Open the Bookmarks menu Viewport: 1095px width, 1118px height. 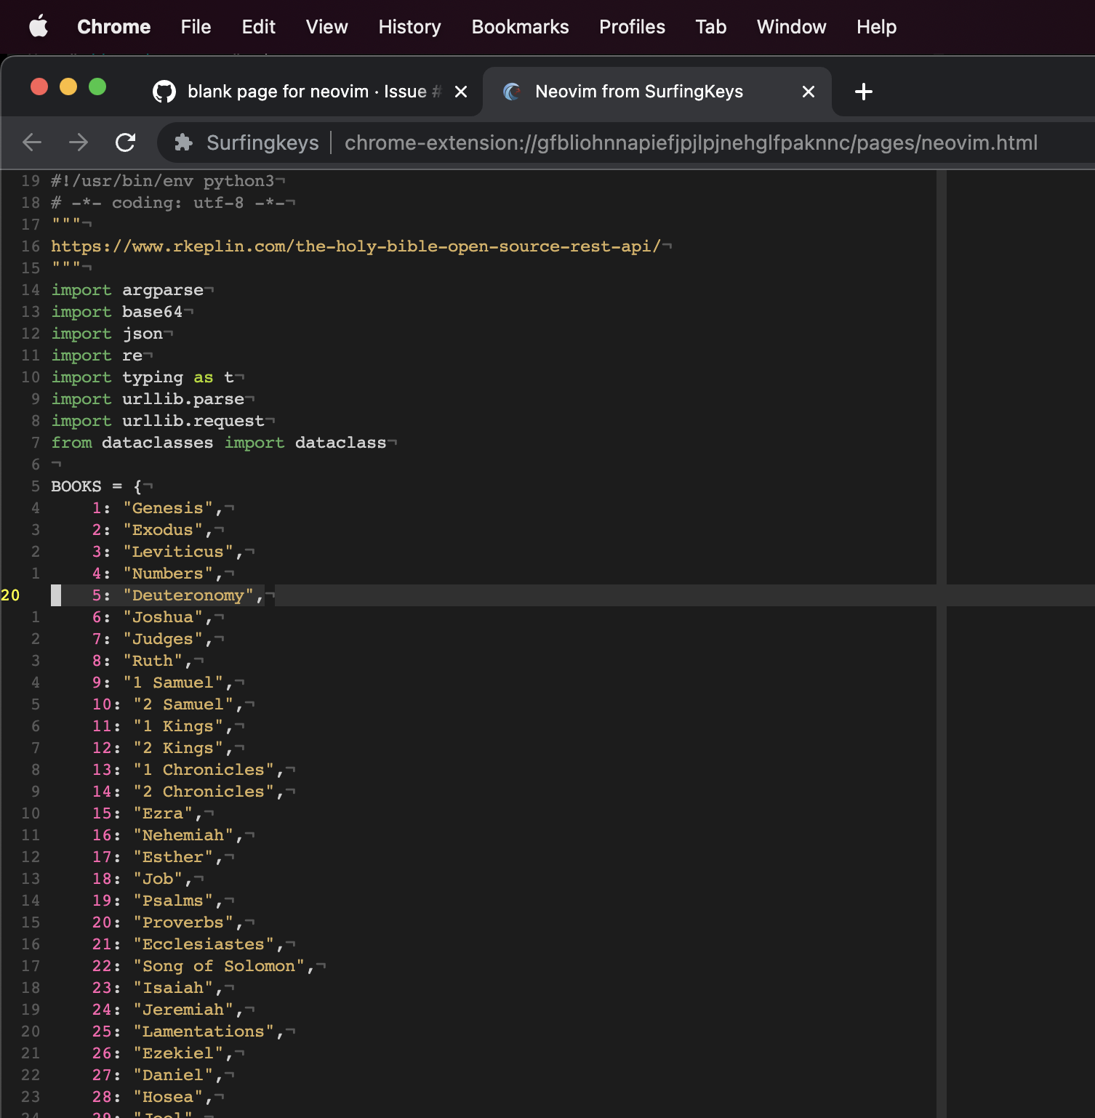click(x=520, y=27)
